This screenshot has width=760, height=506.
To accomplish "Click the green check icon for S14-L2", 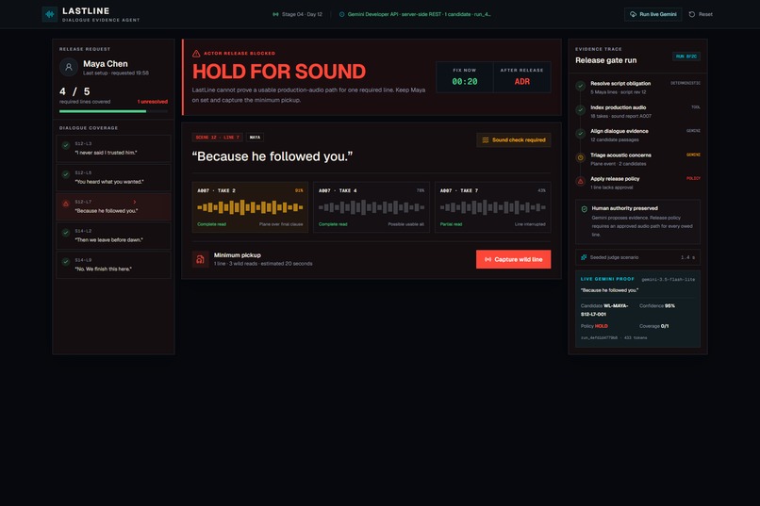I will coord(66,233).
